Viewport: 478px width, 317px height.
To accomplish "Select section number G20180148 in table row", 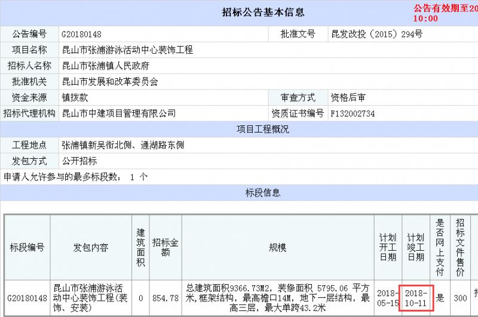I will pos(27,298).
